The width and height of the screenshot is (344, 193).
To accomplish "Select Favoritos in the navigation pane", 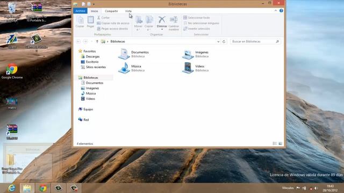I will pos(90,51).
